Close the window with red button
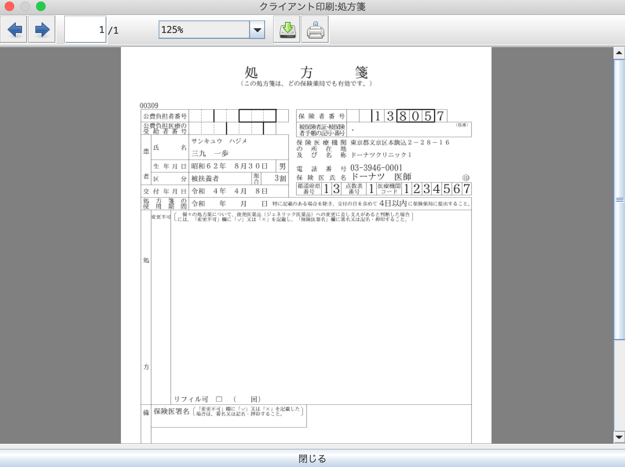This screenshot has width=625, height=467. point(9,6)
